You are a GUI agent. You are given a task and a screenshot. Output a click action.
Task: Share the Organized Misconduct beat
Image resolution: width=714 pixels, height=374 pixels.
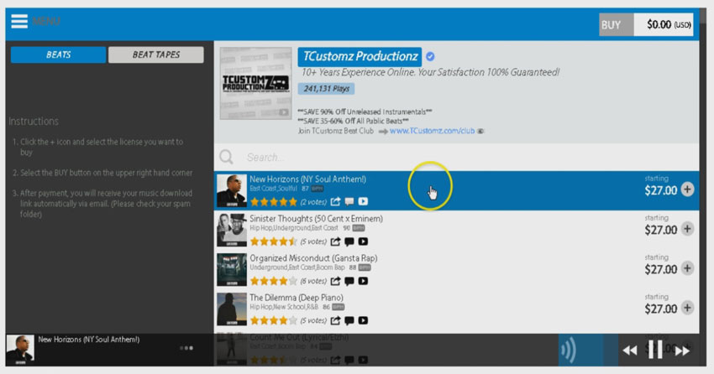(x=336, y=281)
